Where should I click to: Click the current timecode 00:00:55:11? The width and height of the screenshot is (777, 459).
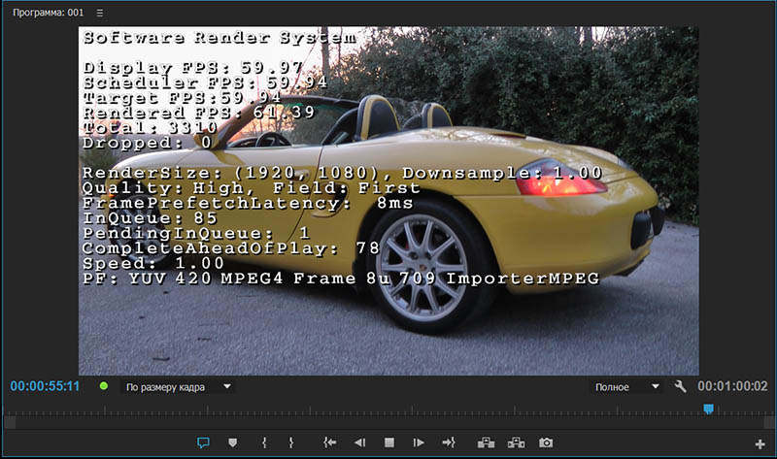45,386
